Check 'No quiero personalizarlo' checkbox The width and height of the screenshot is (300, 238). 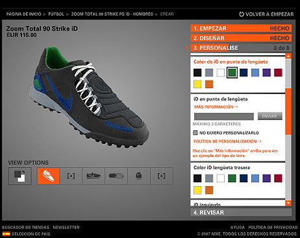[195, 133]
